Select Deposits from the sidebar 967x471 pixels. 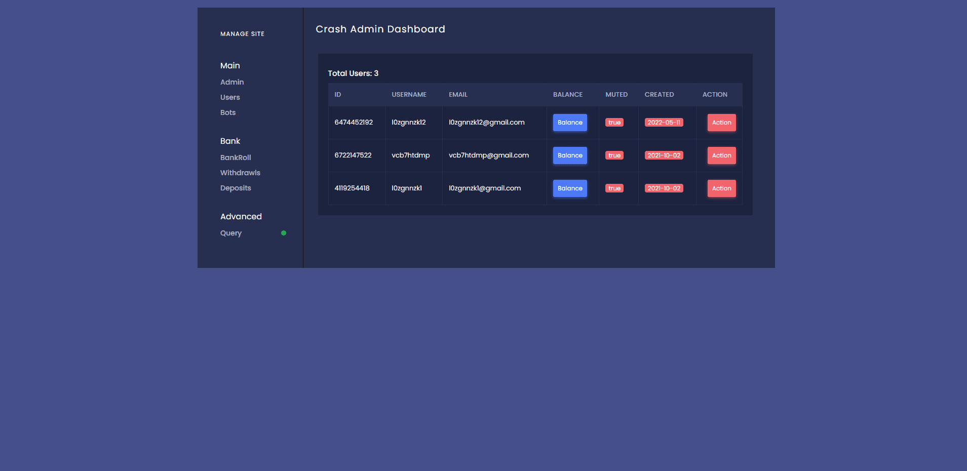click(236, 188)
